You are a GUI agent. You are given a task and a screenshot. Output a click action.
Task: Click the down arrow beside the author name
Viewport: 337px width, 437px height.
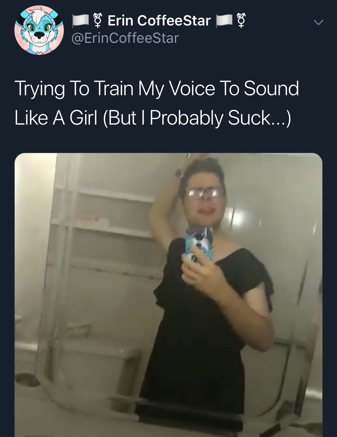[x=318, y=22]
